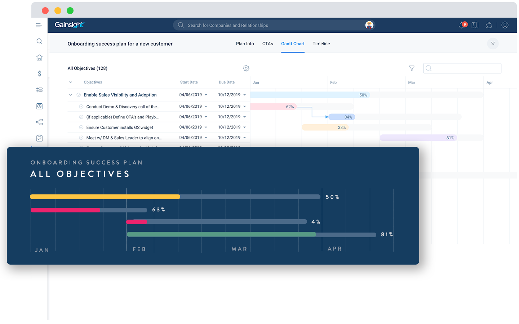
Task: Toggle completion for Ensure Customer installs GS widget
Action: [x=81, y=127]
